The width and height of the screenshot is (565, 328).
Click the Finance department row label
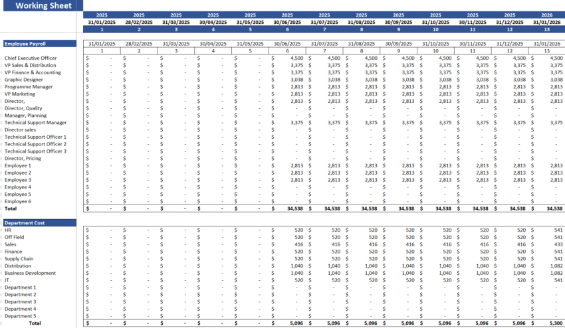click(x=13, y=252)
